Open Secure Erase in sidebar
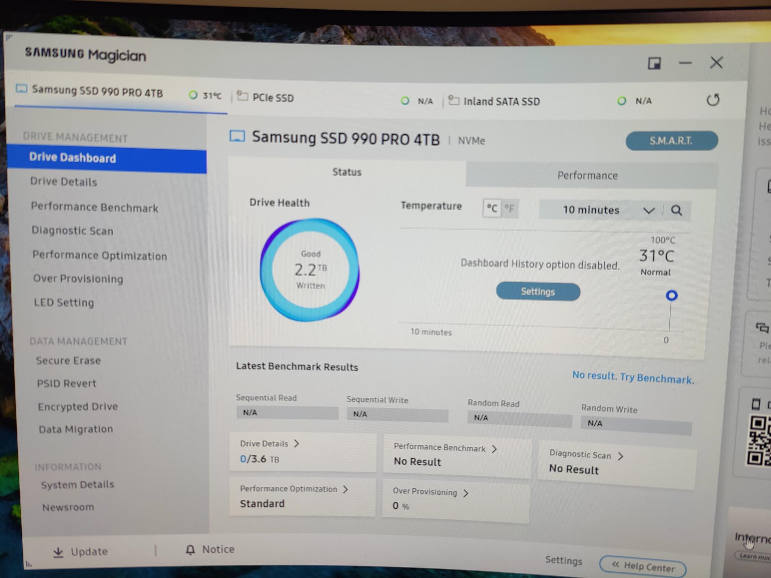 [x=69, y=360]
